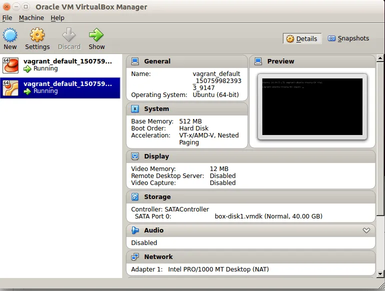
Task: Click the Display section screen icon
Action: point(135,156)
